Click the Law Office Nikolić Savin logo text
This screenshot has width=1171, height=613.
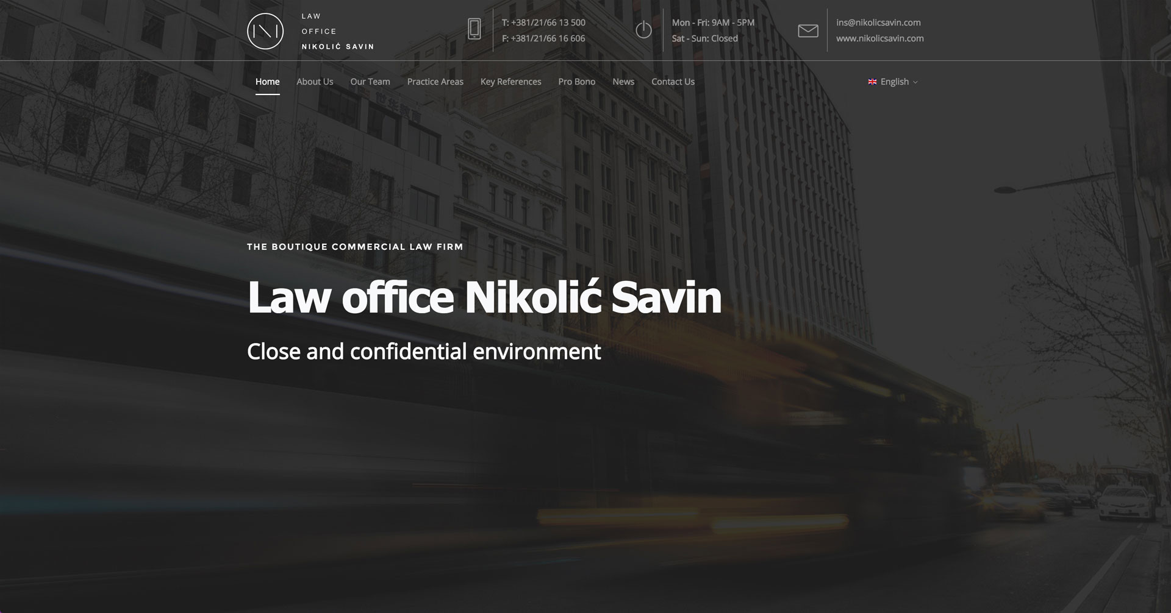click(x=338, y=31)
